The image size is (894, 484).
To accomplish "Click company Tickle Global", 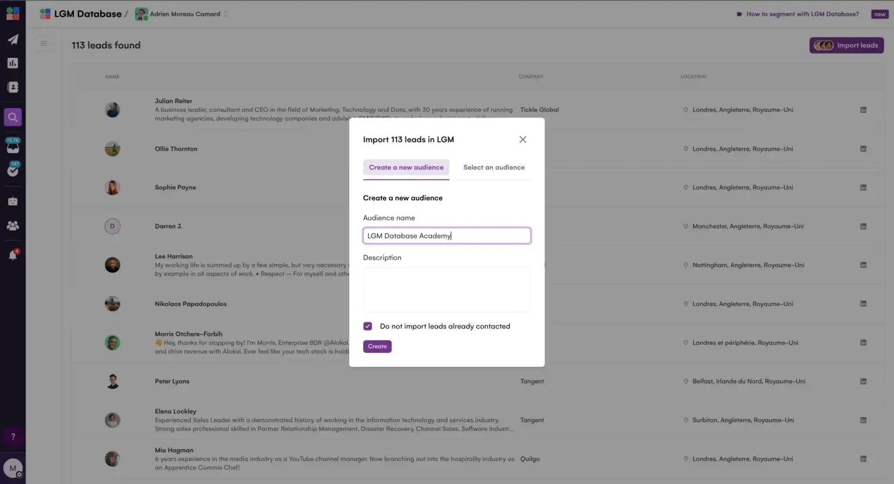I will pos(539,109).
